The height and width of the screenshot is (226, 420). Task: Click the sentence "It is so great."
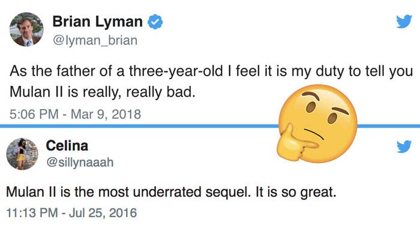tap(296, 192)
